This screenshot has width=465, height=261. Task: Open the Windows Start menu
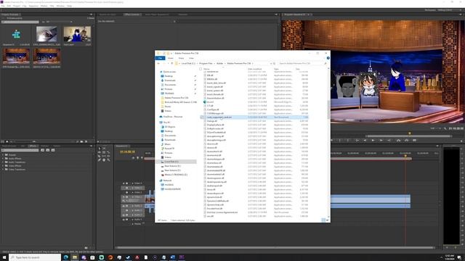pos(4,257)
